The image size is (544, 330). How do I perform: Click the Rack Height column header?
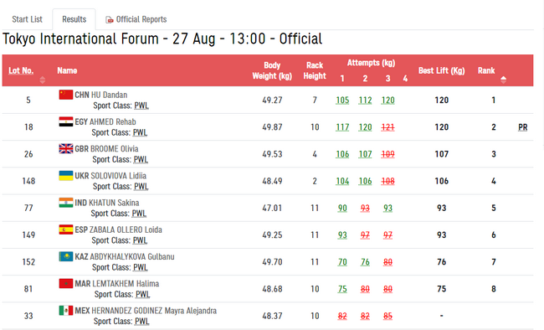tap(315, 70)
